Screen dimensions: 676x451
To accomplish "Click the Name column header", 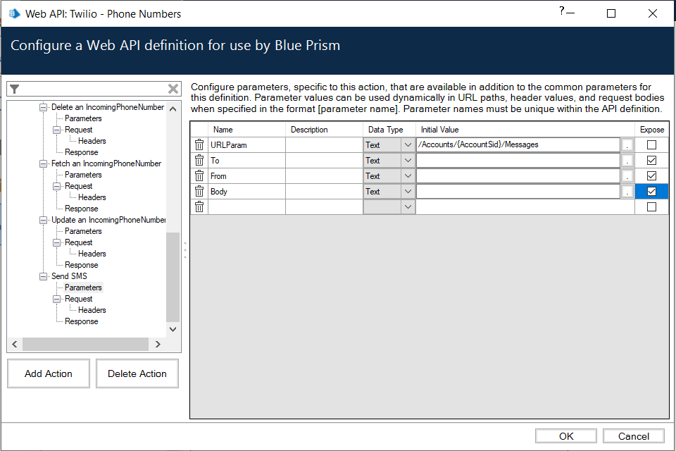I will pos(246,130).
